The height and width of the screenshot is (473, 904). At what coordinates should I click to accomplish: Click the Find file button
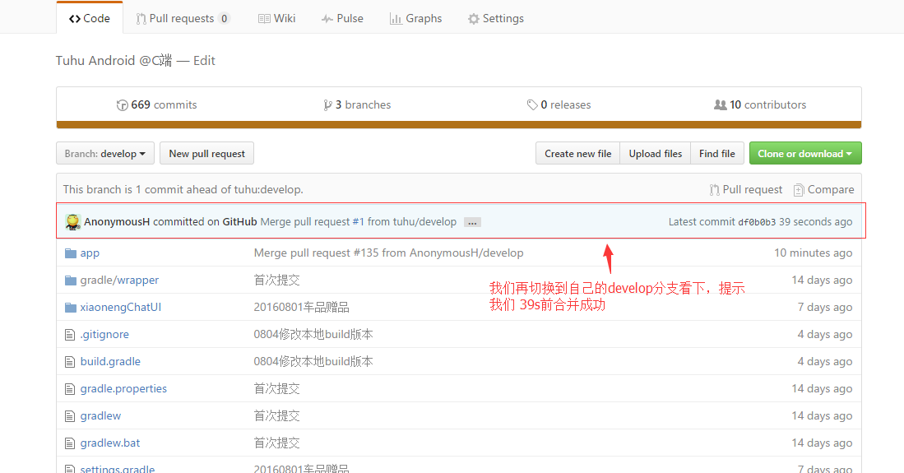[717, 154]
